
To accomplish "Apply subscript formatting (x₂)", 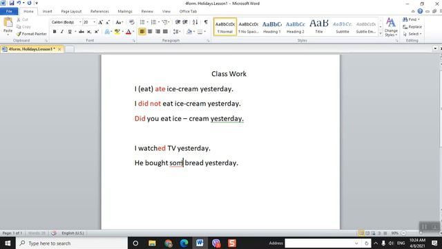I will 89,32.
